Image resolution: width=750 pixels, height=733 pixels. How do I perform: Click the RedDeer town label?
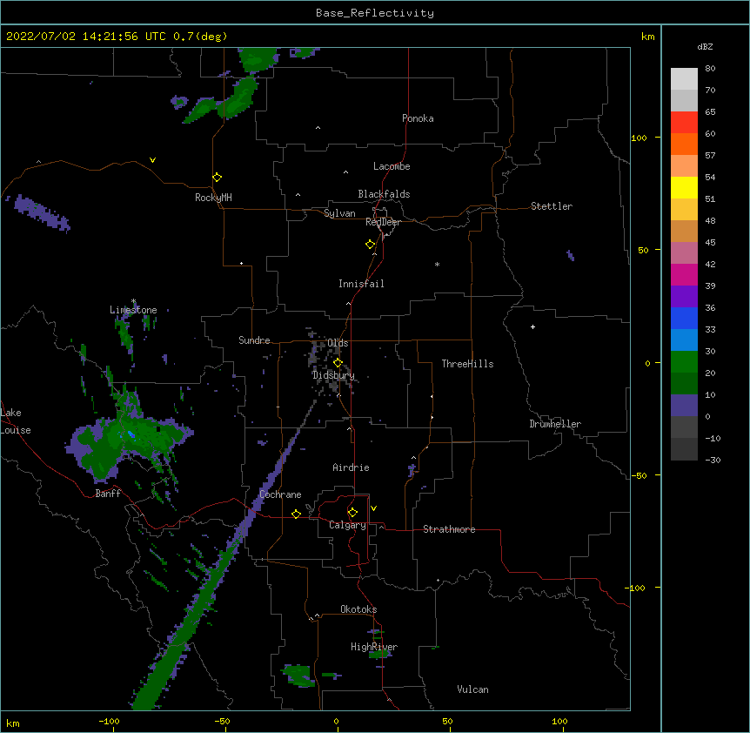(383, 222)
